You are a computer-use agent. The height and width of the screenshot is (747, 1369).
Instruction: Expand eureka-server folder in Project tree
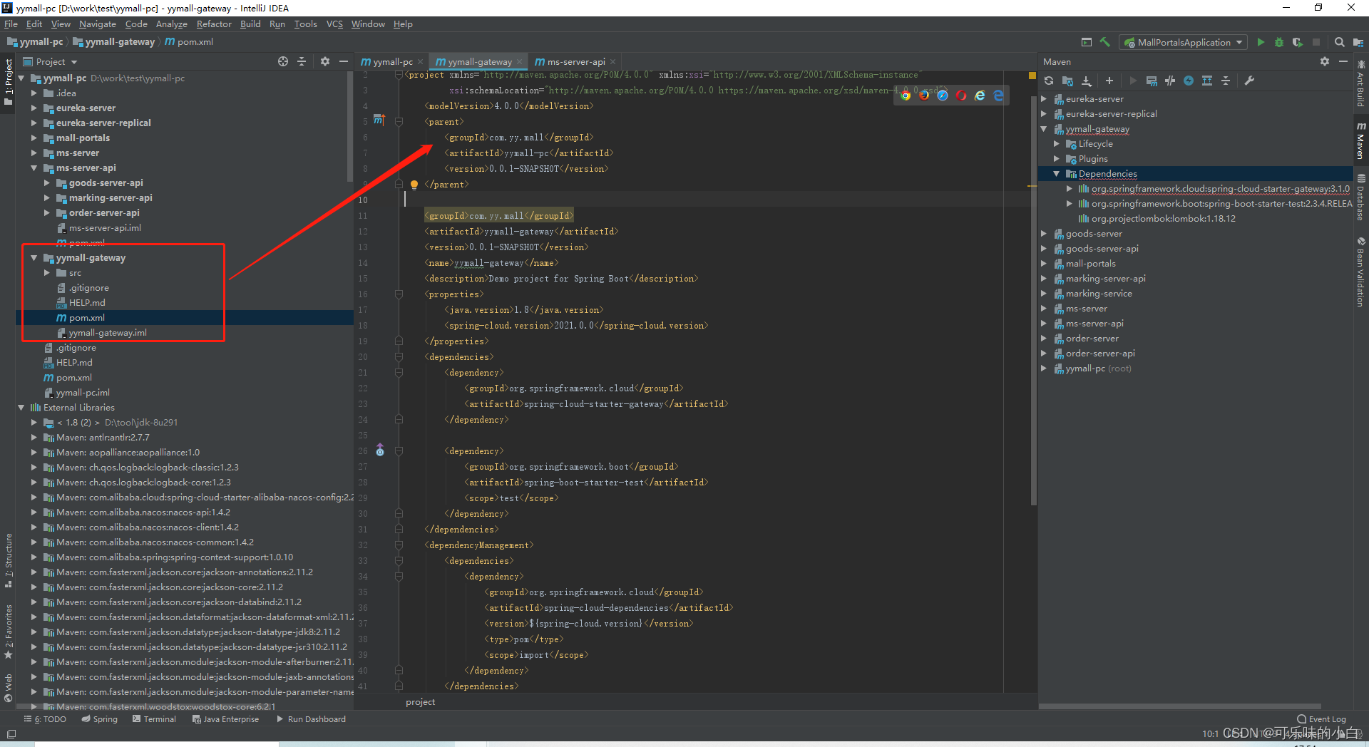click(x=34, y=108)
